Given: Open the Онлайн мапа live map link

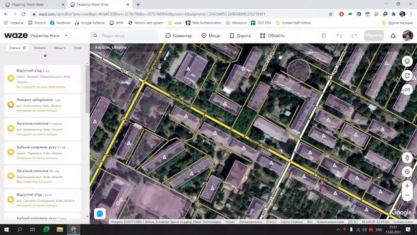Looking at the screenshot, I should click(x=403, y=222).
